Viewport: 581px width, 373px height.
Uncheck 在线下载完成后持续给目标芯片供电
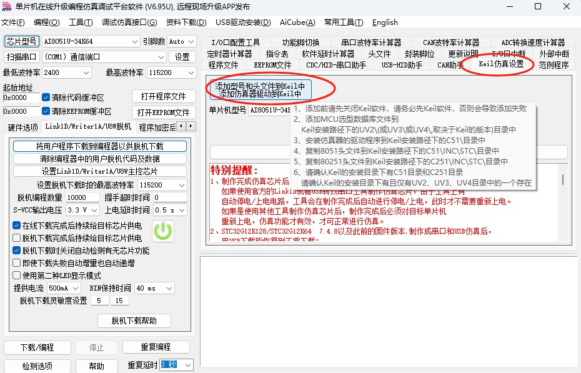click(x=16, y=226)
